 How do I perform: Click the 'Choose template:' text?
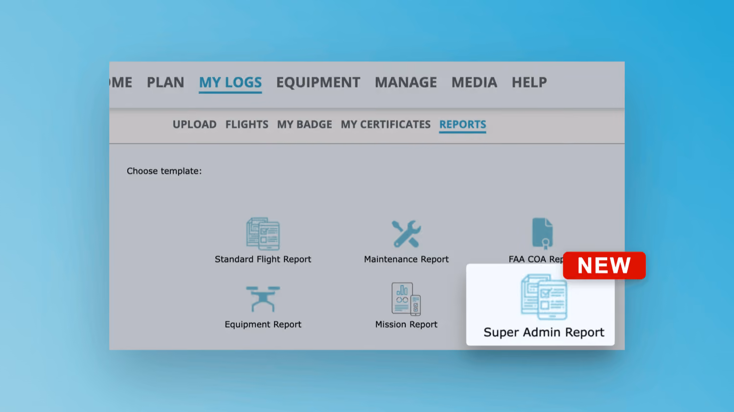point(164,171)
